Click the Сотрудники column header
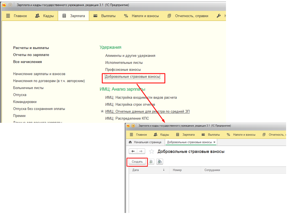The height and width of the screenshot is (216, 288). click(x=212, y=170)
